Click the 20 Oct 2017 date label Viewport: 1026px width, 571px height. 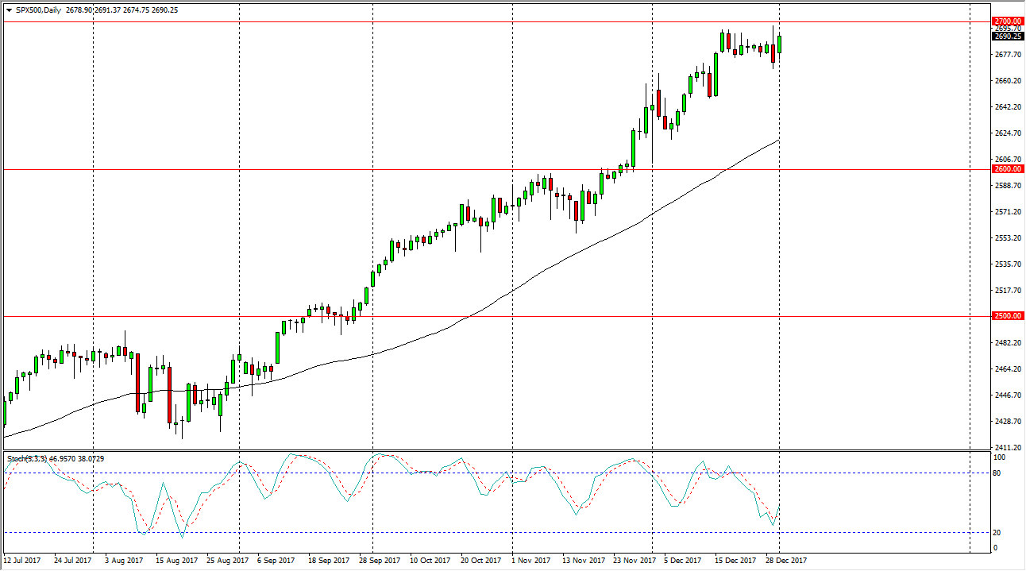pyautogui.click(x=480, y=561)
